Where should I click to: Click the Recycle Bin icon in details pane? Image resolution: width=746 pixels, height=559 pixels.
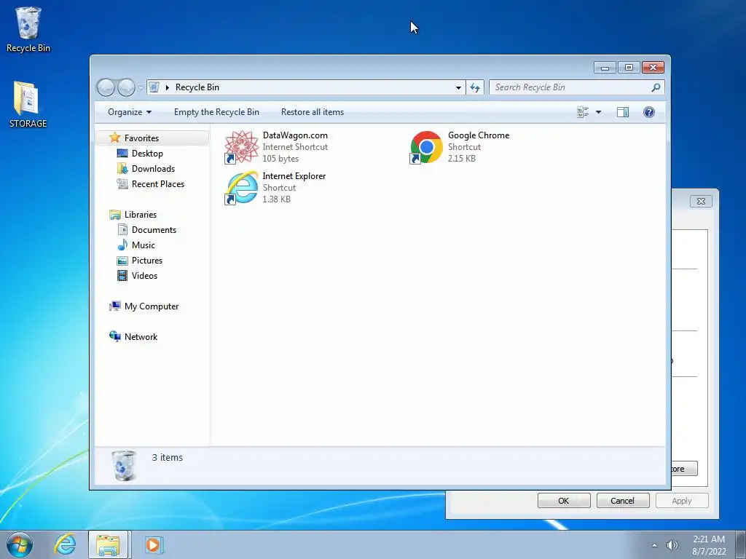(124, 466)
